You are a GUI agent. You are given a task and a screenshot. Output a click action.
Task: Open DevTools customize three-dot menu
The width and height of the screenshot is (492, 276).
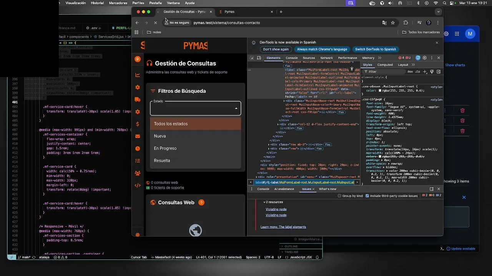point(432,58)
